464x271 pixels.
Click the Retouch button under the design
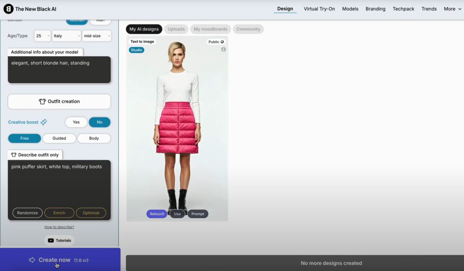click(157, 214)
